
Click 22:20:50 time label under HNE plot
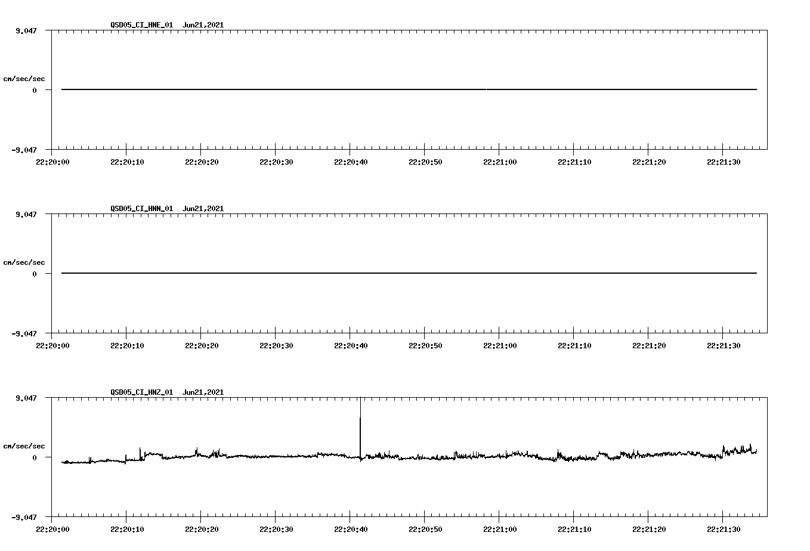425,162
